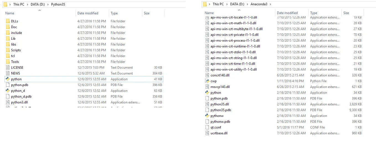This screenshot has width=376, height=147.
Task: Click folder icon in Python35 address bar
Action: pyautogui.click(x=5, y=4)
